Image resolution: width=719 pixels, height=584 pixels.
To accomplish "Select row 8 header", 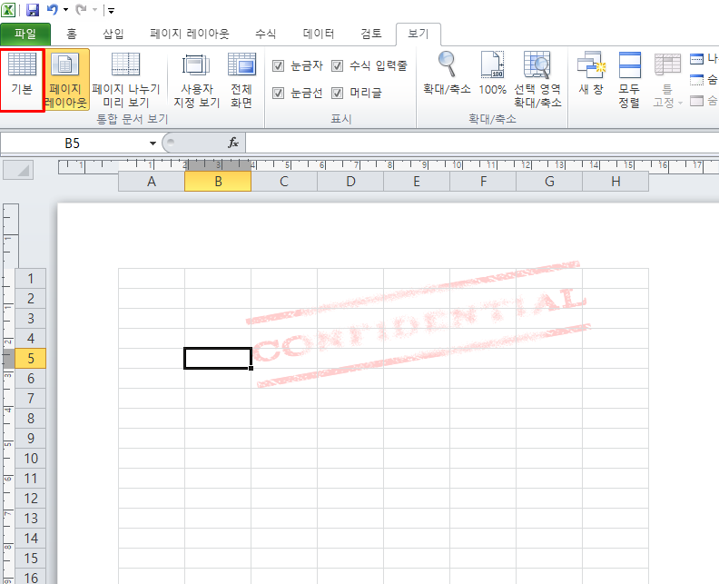I will (x=30, y=419).
